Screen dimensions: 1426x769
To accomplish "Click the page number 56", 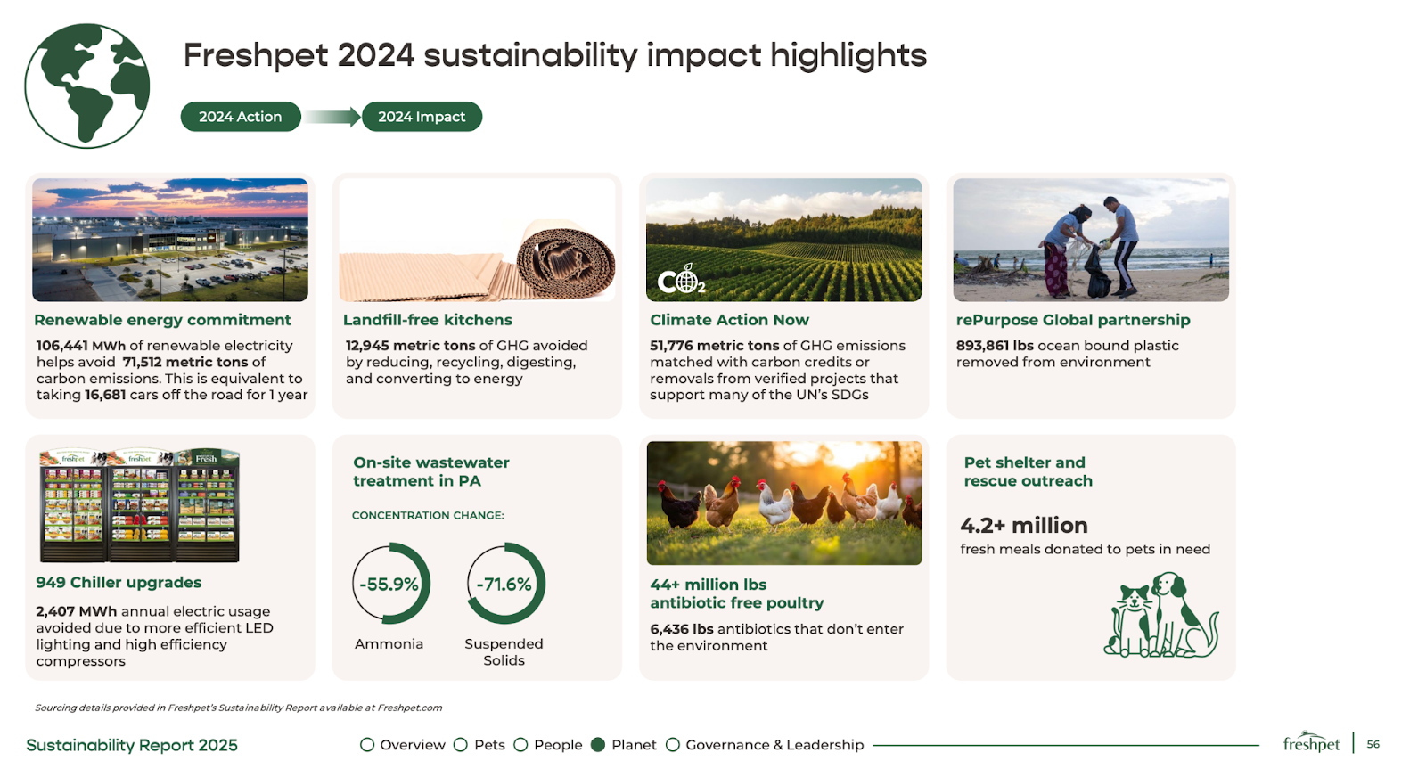I will coord(1373,744).
